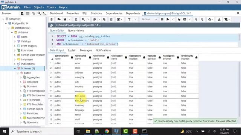This screenshot has width=241, height=135.
Task: Click the connection status link icon
Action: click(52, 25)
